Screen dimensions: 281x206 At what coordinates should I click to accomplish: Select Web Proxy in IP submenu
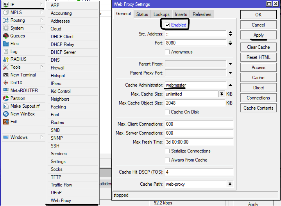click(x=61, y=201)
